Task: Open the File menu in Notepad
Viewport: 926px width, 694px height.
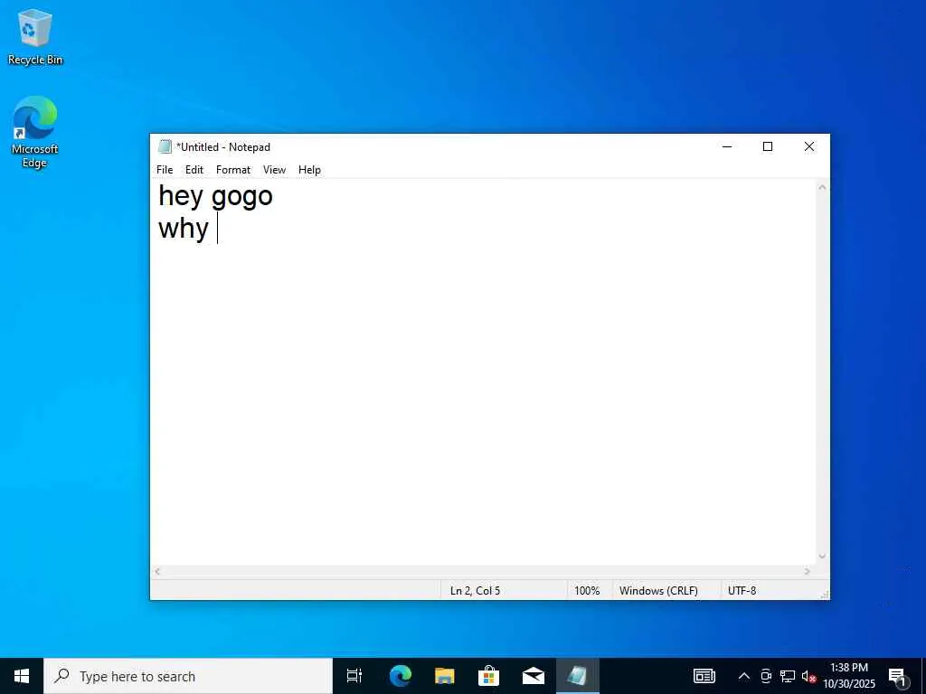Action: pos(165,170)
